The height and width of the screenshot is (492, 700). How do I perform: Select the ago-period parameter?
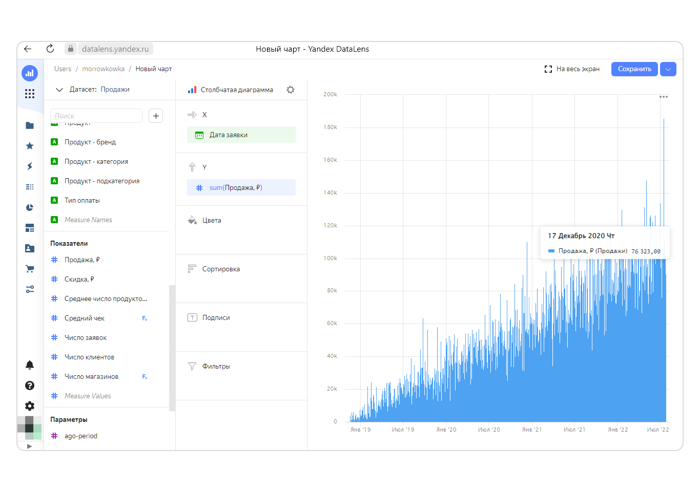point(81,436)
